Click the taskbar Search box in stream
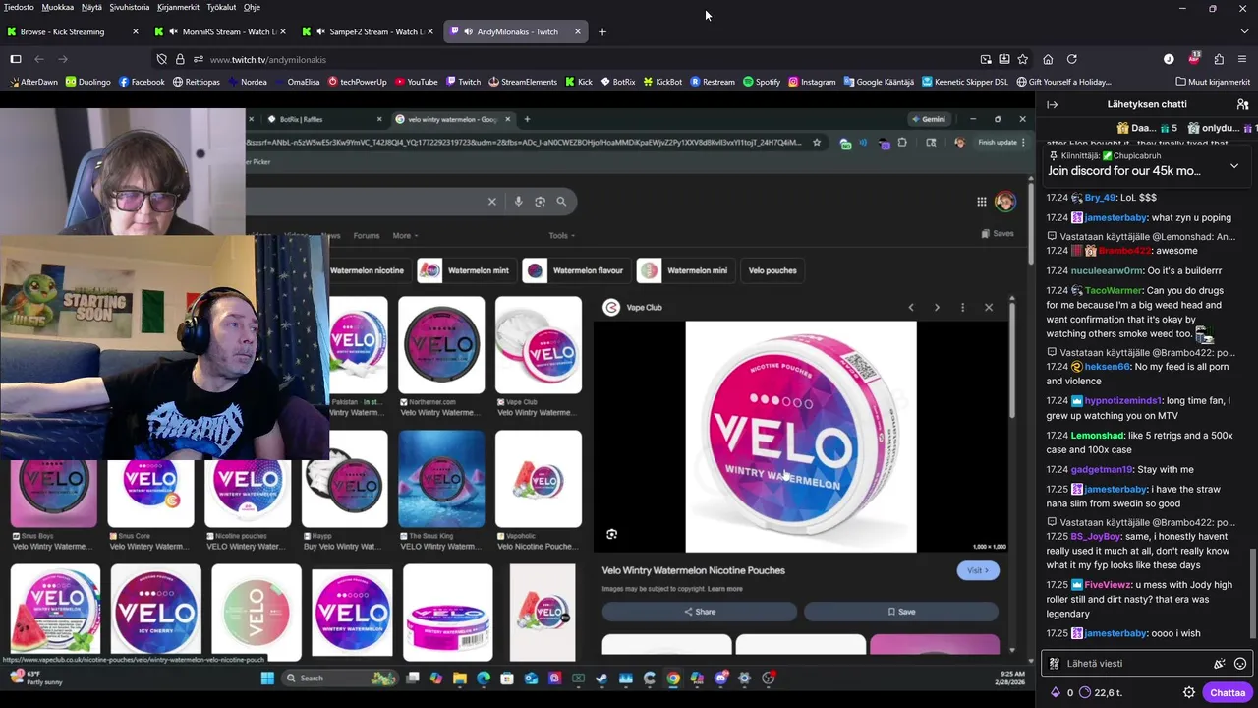Screen dimensions: 1258x708 click(339, 678)
